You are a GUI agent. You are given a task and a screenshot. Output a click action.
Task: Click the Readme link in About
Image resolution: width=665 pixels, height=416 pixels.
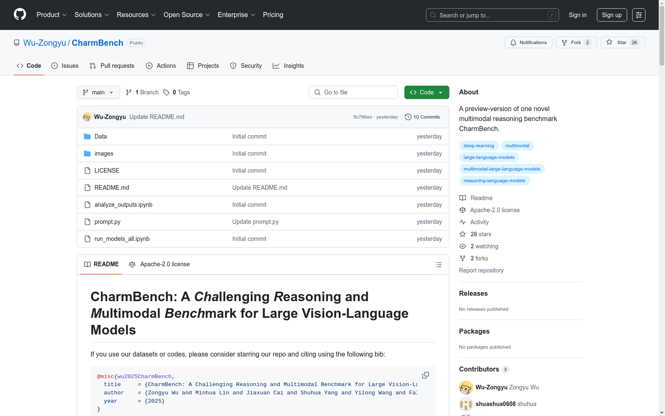[x=476, y=198]
